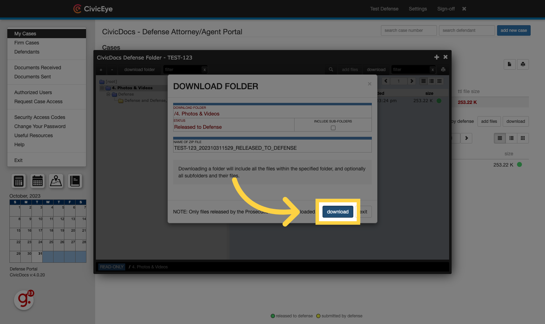Click Change Your Password
The height and width of the screenshot is (324, 545).
tap(40, 126)
